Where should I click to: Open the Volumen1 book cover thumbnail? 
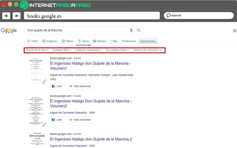(x=36, y=71)
